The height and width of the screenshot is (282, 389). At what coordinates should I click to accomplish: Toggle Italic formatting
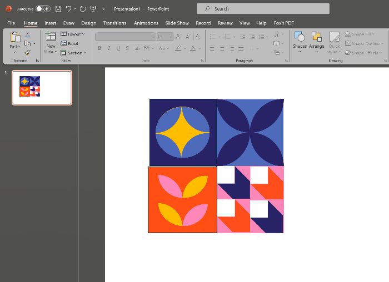coord(109,48)
